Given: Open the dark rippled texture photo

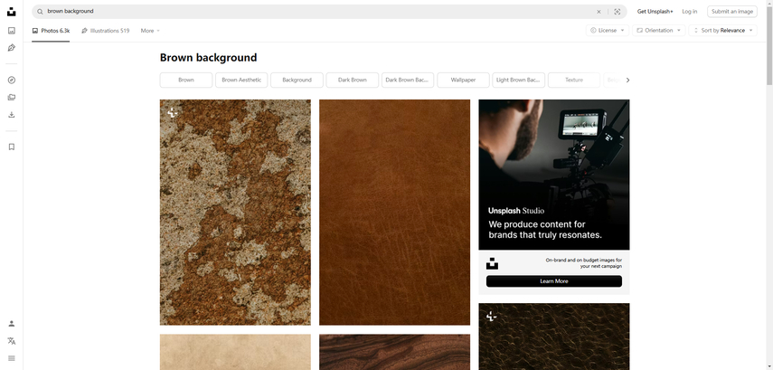Looking at the screenshot, I should pos(554,337).
